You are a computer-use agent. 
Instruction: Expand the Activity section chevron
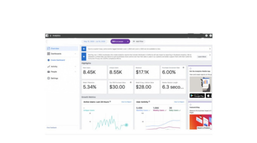point(75,66)
